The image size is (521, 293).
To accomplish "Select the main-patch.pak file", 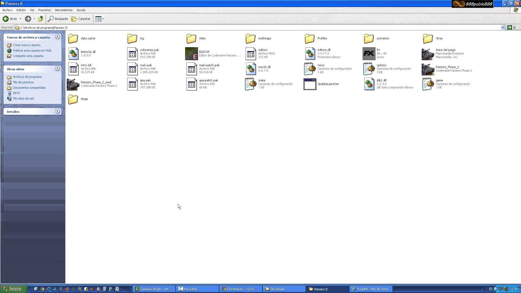I will point(203,68).
